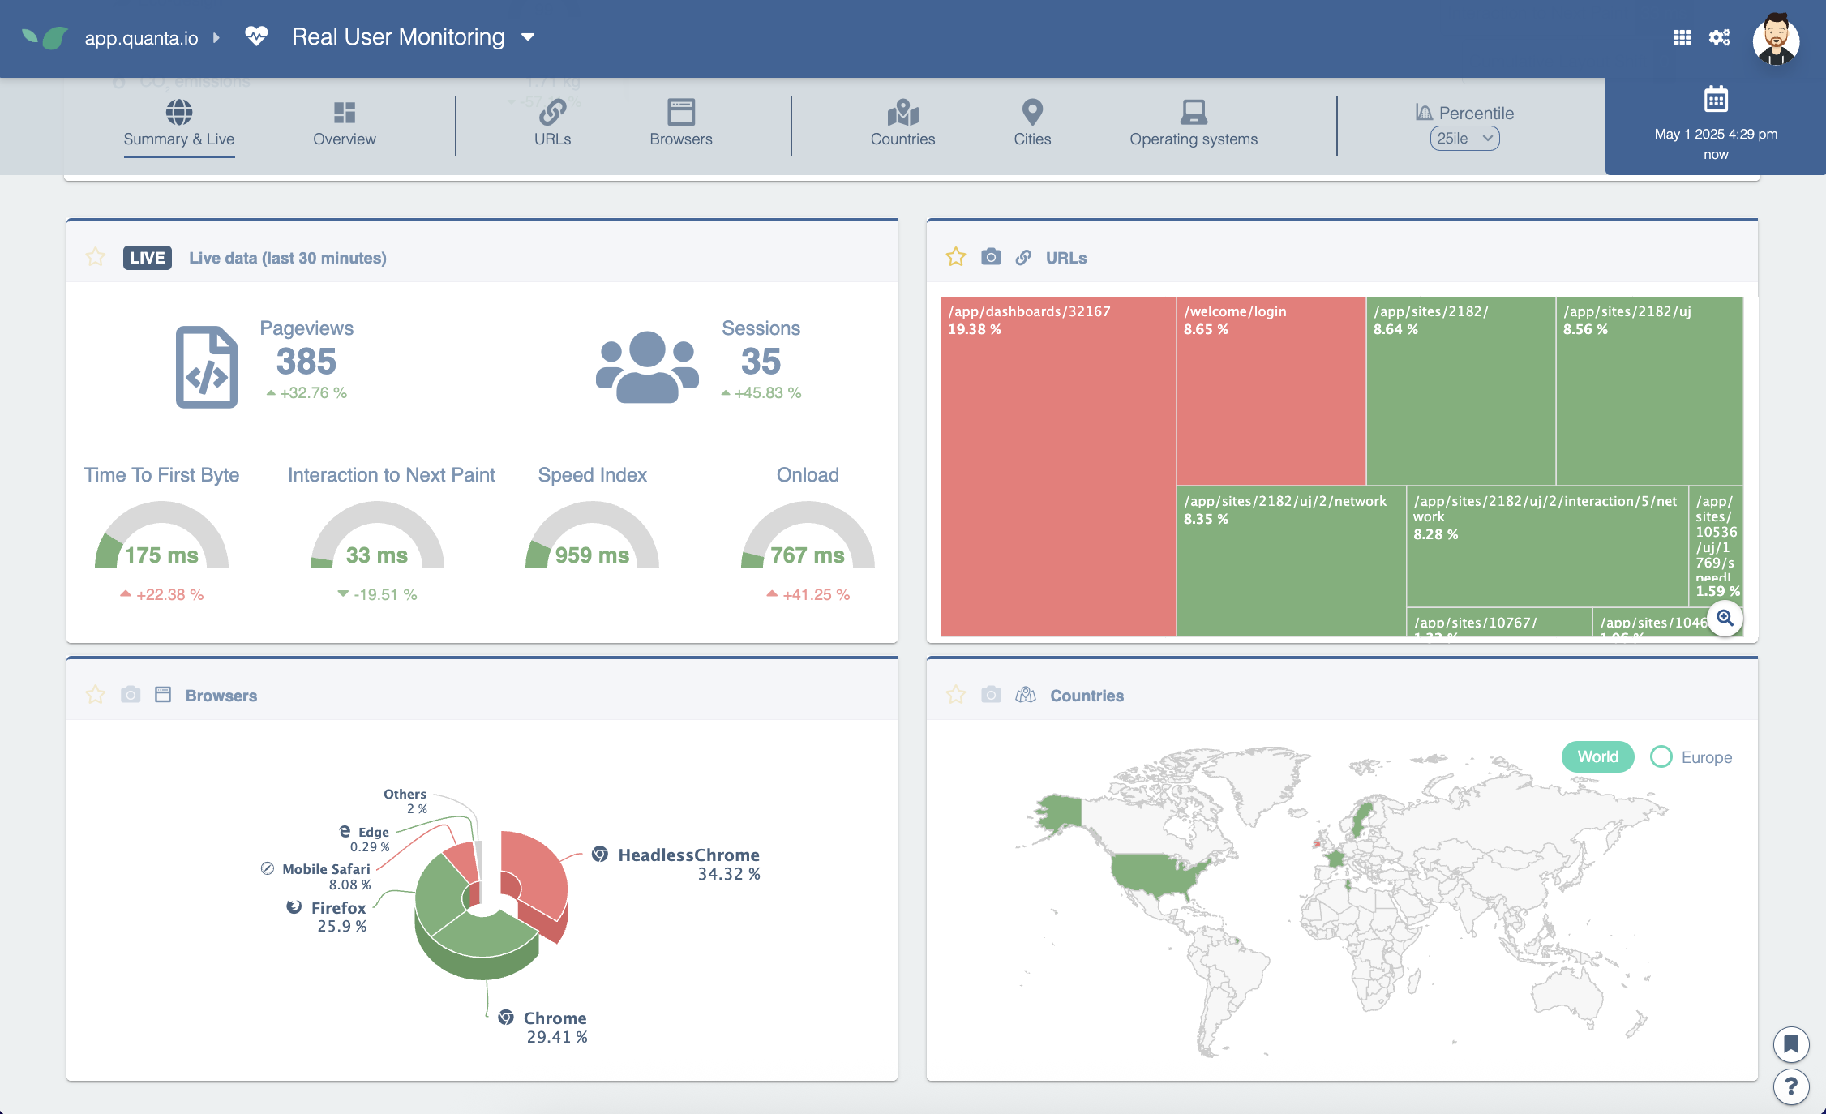Select the World map view button
This screenshot has width=1826, height=1114.
click(1597, 756)
